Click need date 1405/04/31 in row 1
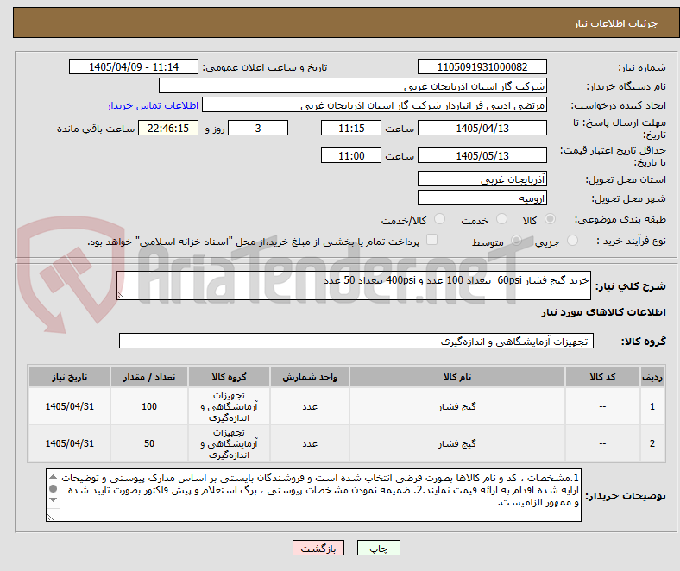This screenshot has width=680, height=571. tap(69, 406)
